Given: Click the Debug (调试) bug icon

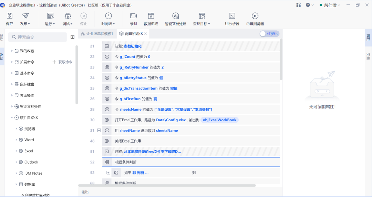Looking at the screenshot, I should (x=68, y=16).
